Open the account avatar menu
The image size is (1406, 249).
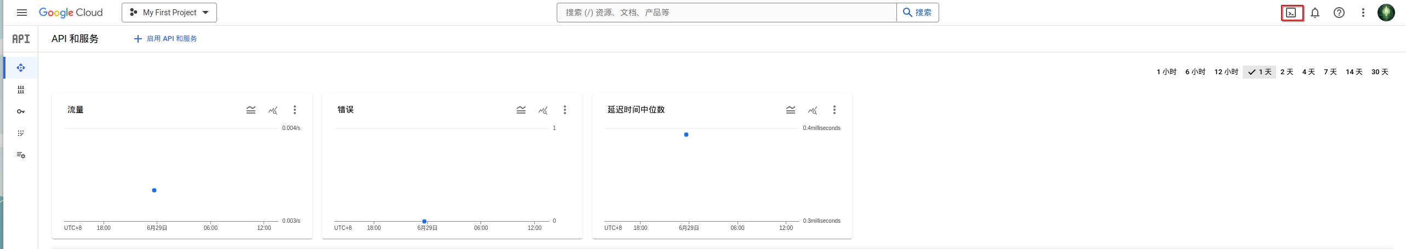[x=1386, y=13]
